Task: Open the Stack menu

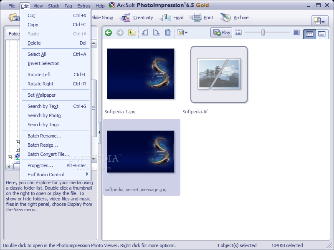Action: (x=53, y=6)
